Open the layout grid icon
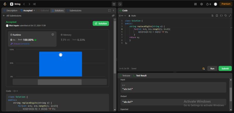This screenshot has height=113, width=234. point(195,4)
